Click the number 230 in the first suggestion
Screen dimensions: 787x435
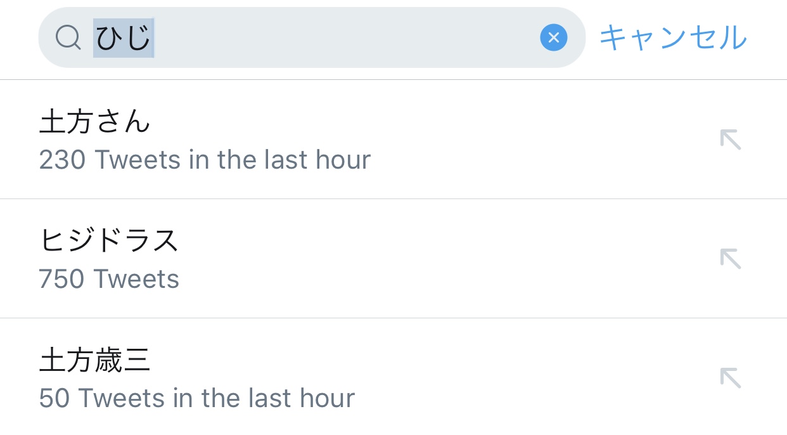(x=62, y=160)
